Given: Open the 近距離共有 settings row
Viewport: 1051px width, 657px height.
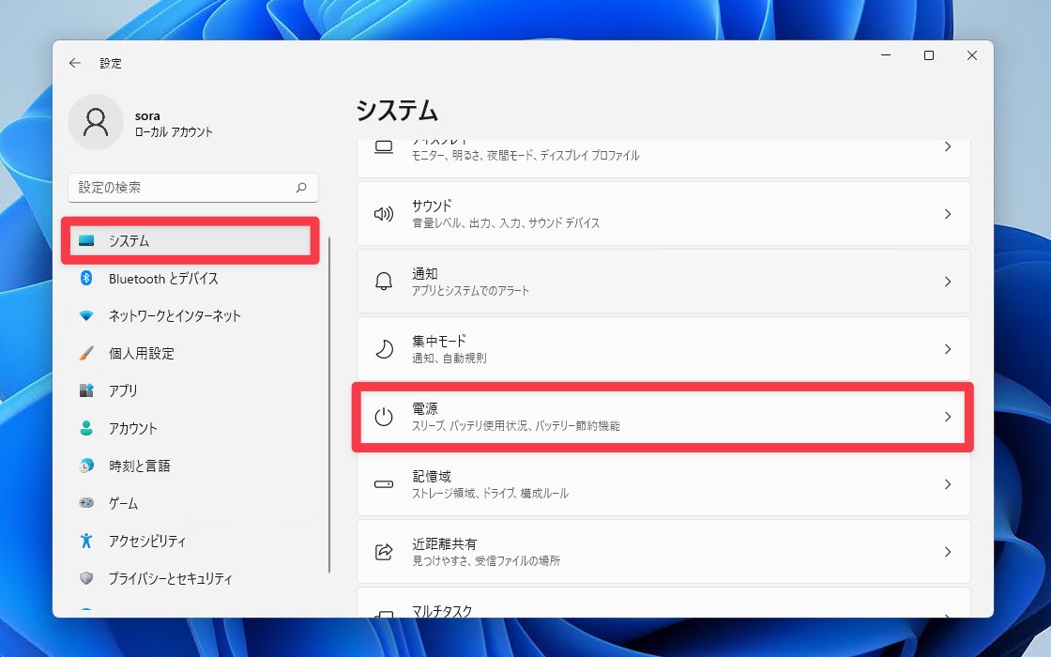Looking at the screenshot, I should tap(663, 552).
